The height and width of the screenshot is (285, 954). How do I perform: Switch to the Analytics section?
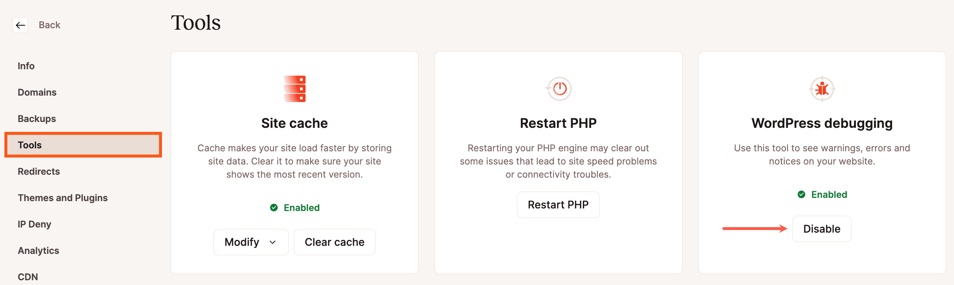38,250
